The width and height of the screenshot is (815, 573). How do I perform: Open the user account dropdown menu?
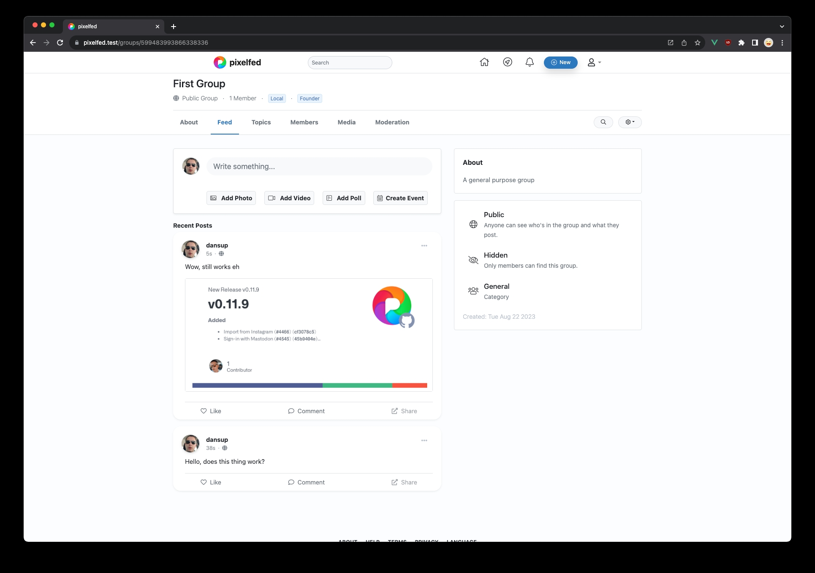click(594, 62)
